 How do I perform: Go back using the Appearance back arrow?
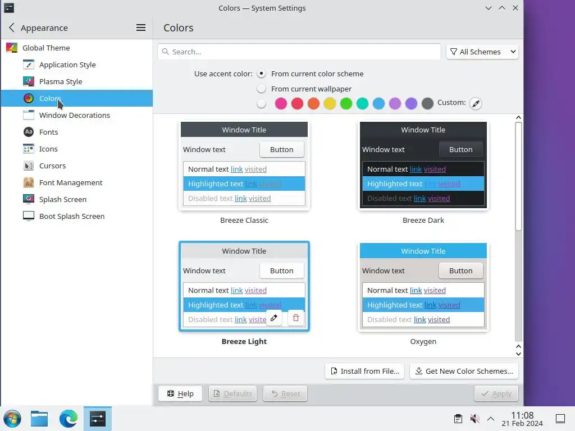12,27
